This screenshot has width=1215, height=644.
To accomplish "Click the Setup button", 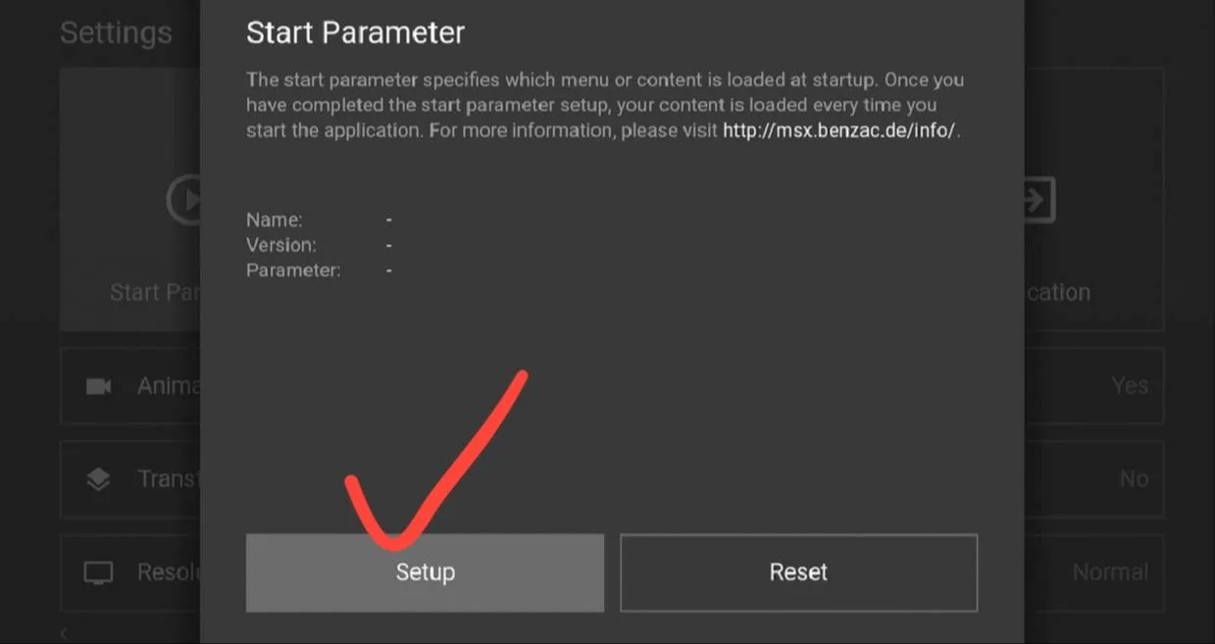I will (x=425, y=572).
